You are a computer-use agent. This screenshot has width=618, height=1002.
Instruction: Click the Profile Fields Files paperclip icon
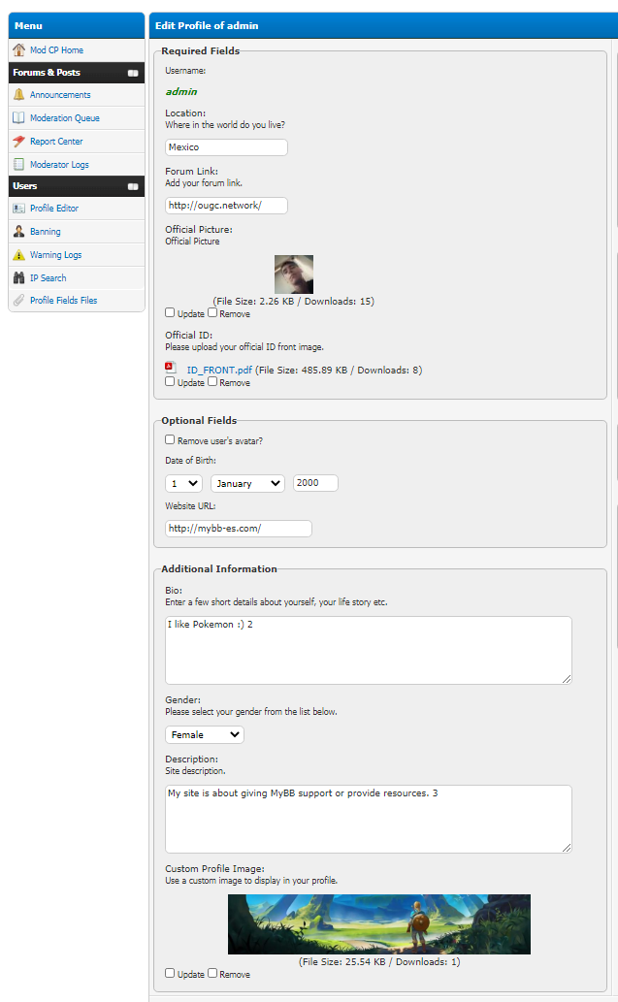(19, 301)
